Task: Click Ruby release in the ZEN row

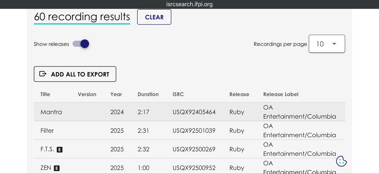Action: pyautogui.click(x=237, y=168)
